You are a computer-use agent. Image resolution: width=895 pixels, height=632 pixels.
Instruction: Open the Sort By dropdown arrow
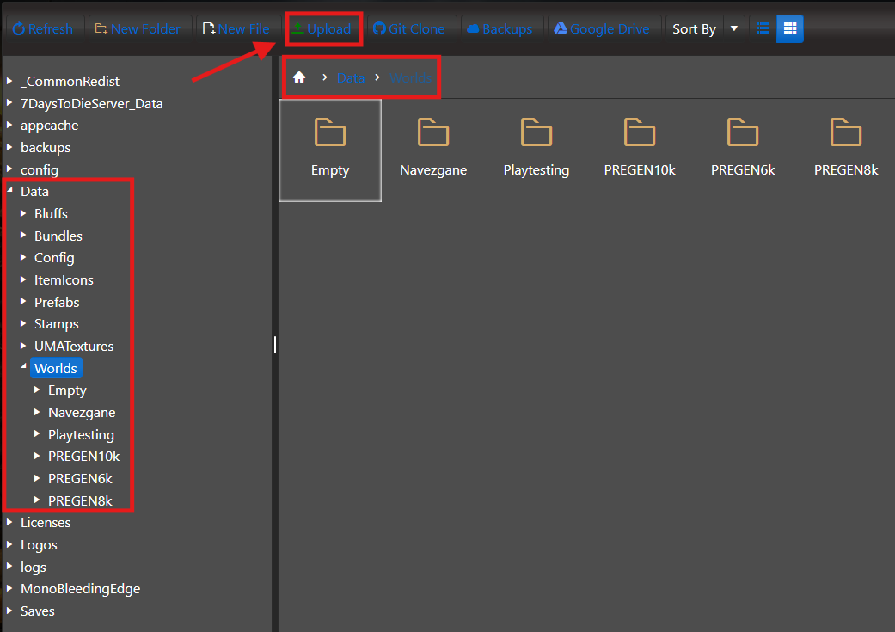(x=734, y=28)
